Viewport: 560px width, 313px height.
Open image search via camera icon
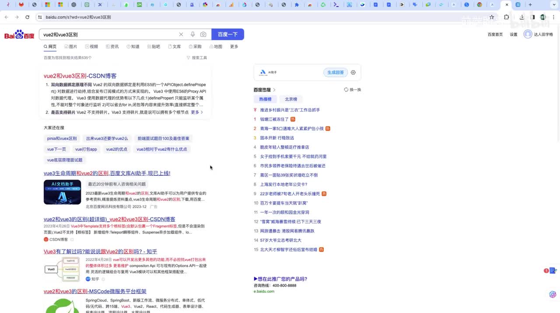[203, 35]
